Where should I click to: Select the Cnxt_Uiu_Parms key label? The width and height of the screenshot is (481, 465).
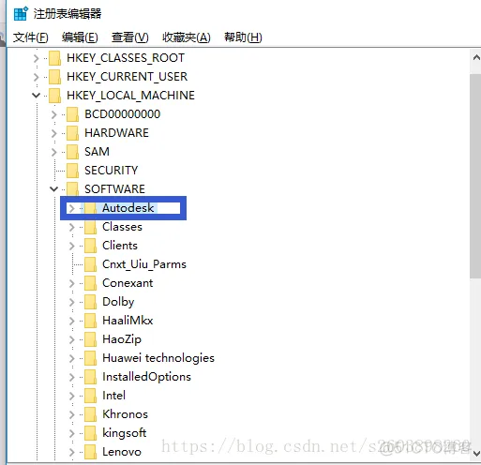click(x=144, y=264)
